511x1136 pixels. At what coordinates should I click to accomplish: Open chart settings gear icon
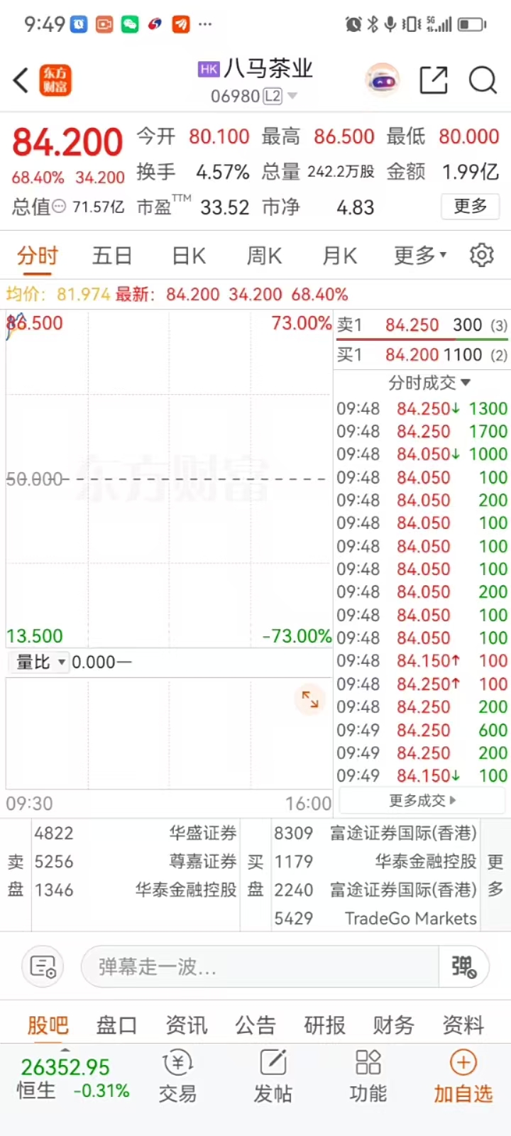(482, 255)
